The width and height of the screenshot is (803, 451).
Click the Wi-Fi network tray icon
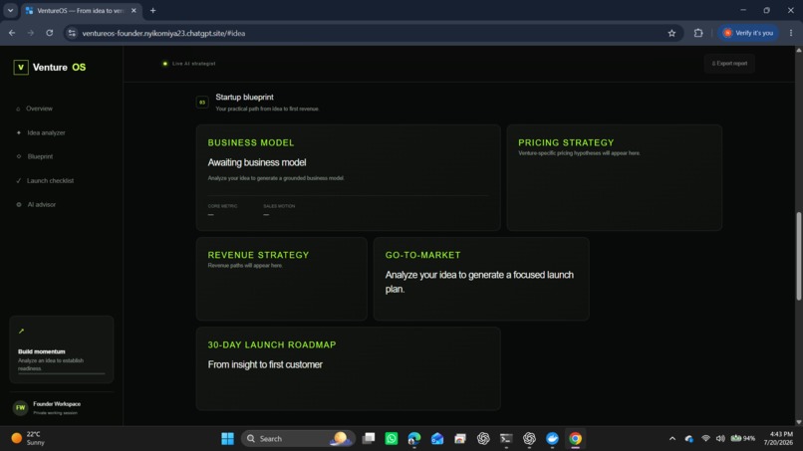705,439
